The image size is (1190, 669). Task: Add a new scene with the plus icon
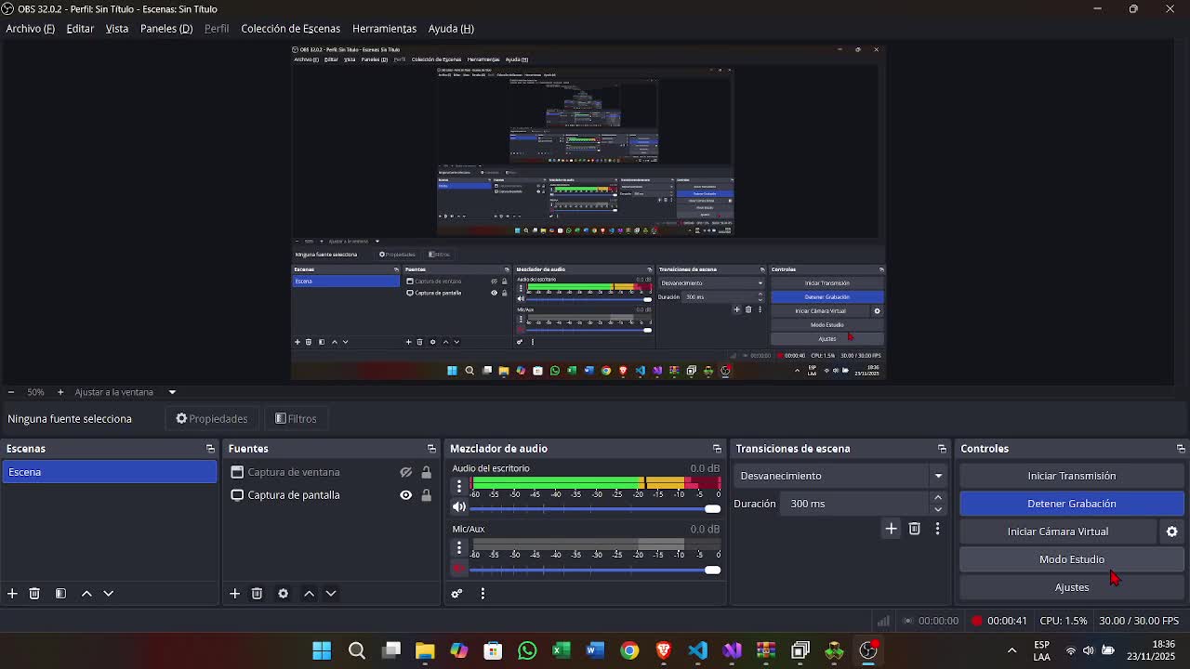pyautogui.click(x=12, y=594)
